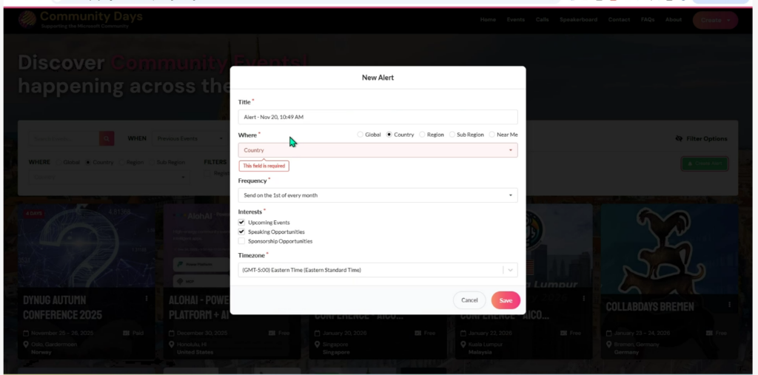Cancel the New Alert dialog
This screenshot has width=758, height=375.
click(x=469, y=300)
